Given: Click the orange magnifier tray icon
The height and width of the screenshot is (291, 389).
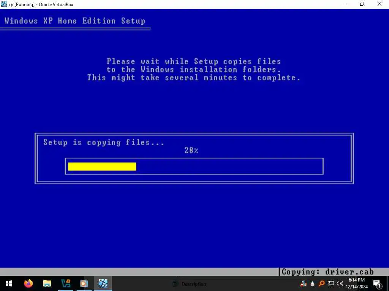Looking at the screenshot, I should pos(322,283).
